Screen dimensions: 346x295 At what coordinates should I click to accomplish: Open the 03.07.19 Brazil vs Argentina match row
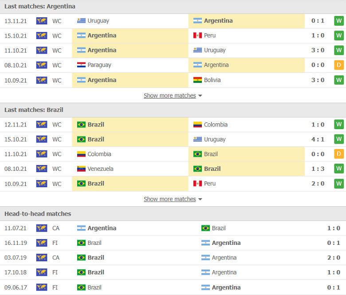click(x=173, y=257)
